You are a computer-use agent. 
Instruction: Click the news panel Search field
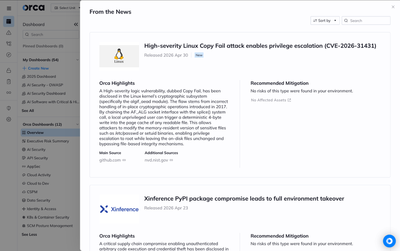(x=366, y=20)
